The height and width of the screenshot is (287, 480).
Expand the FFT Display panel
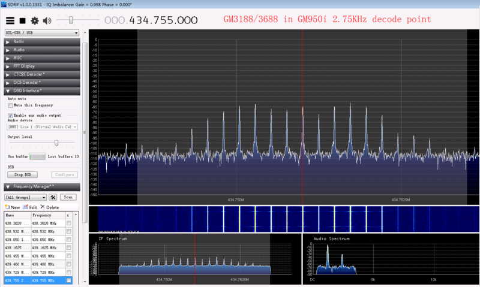click(x=42, y=67)
